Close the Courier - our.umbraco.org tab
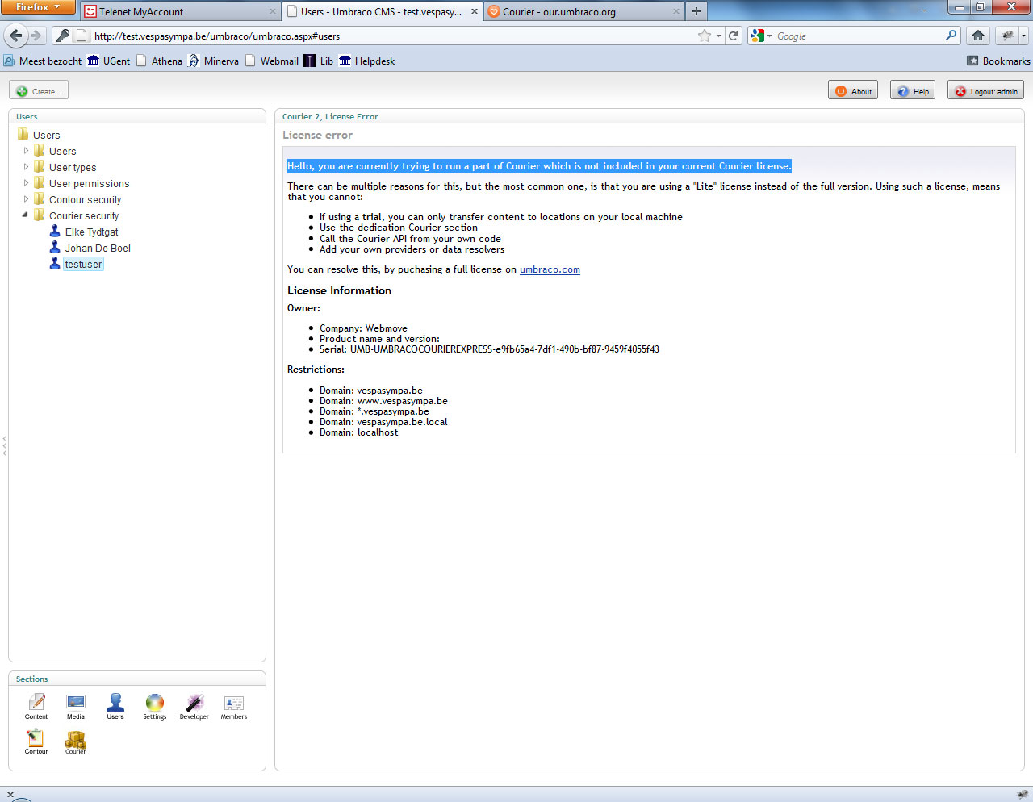Screen dimensions: 1033x802 coord(675,11)
